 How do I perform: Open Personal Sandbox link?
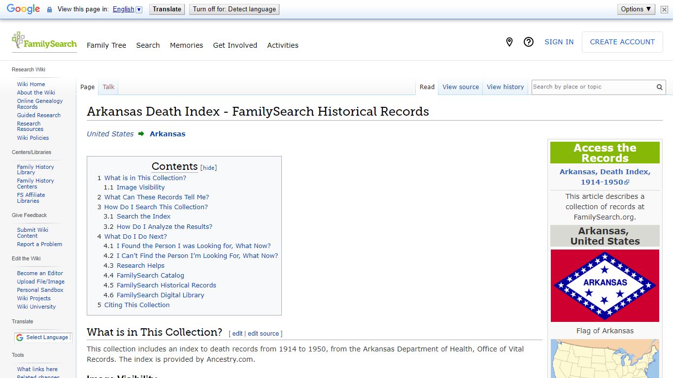point(40,290)
